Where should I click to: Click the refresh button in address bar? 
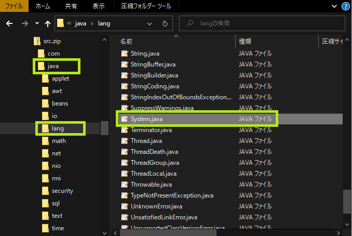pyautogui.click(x=165, y=23)
